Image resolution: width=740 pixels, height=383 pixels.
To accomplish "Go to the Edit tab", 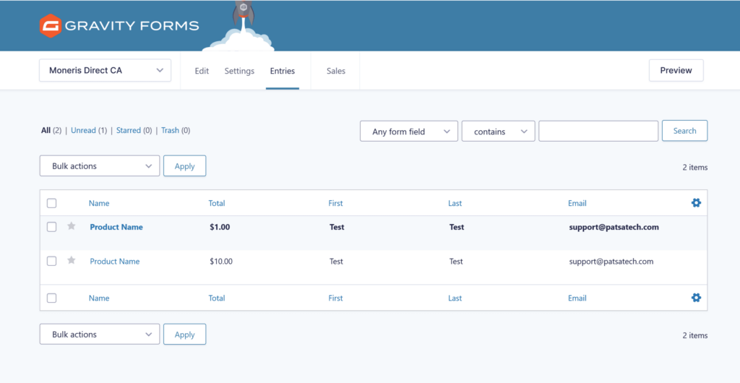I will (202, 71).
